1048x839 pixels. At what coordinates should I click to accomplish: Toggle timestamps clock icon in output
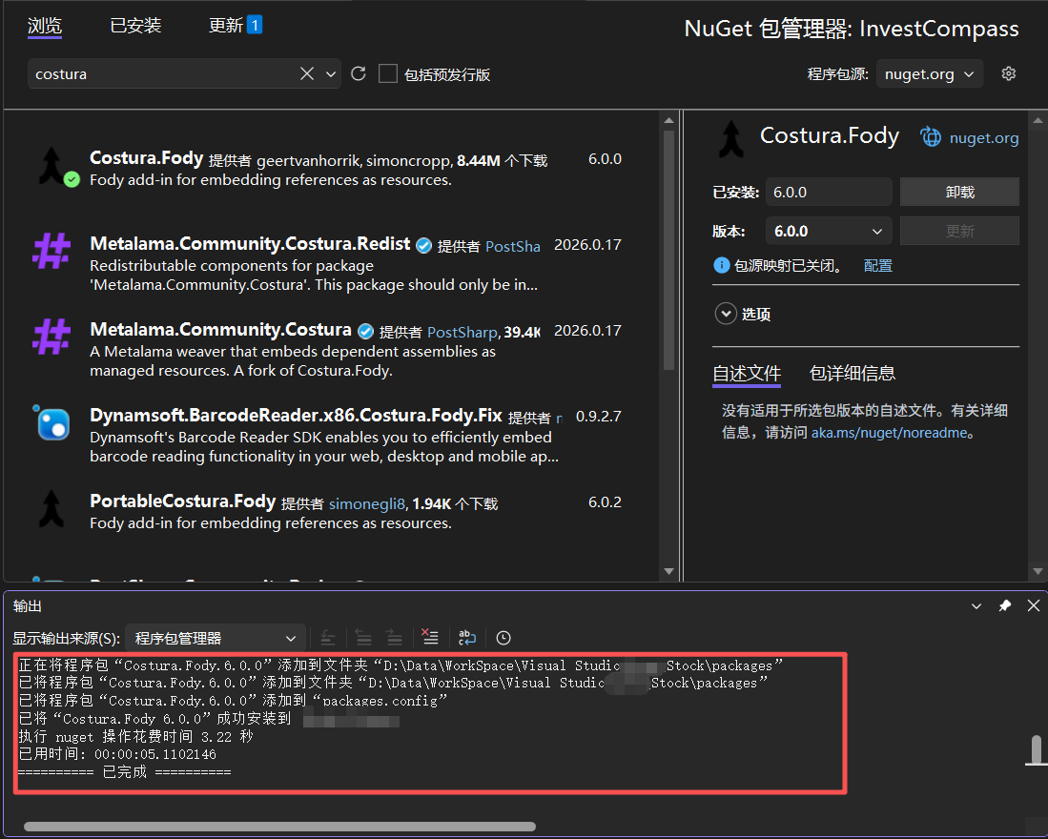click(503, 638)
